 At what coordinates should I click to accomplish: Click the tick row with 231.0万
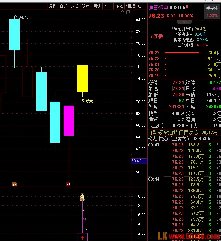click(184, 231)
